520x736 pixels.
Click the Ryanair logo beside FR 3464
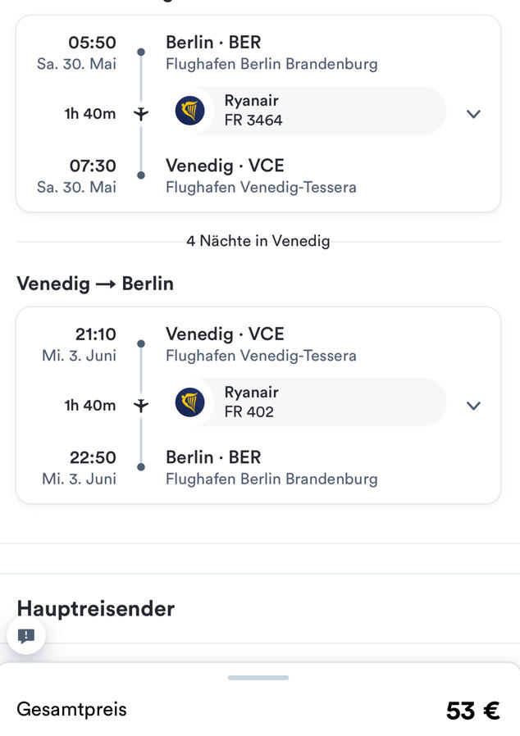(x=189, y=111)
